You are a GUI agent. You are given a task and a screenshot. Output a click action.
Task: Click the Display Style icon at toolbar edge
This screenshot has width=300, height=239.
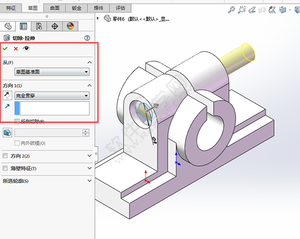297,9
